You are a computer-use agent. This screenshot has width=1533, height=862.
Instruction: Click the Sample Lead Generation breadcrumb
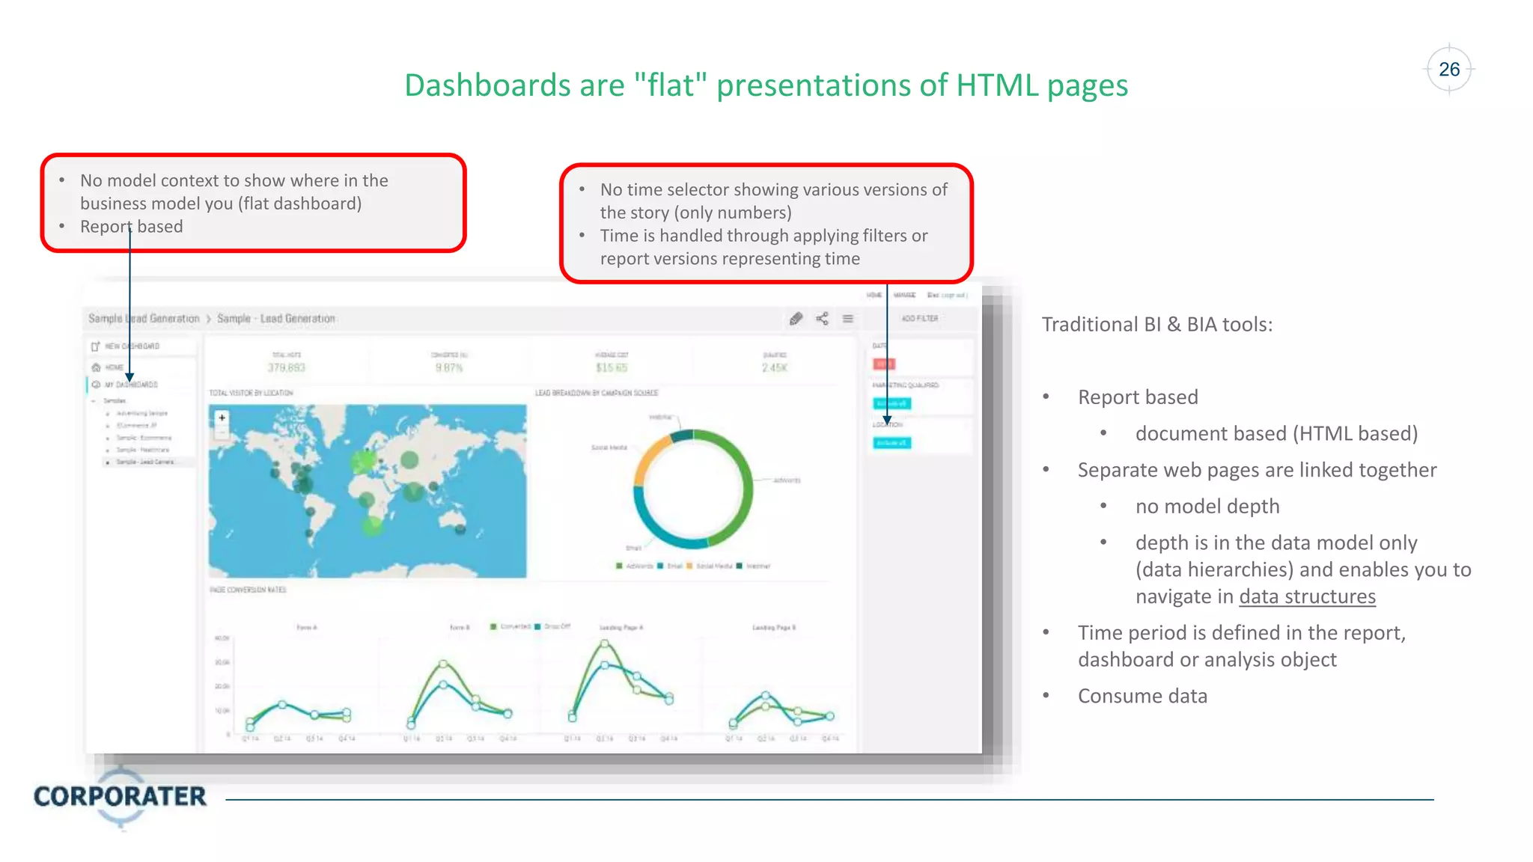tap(144, 319)
